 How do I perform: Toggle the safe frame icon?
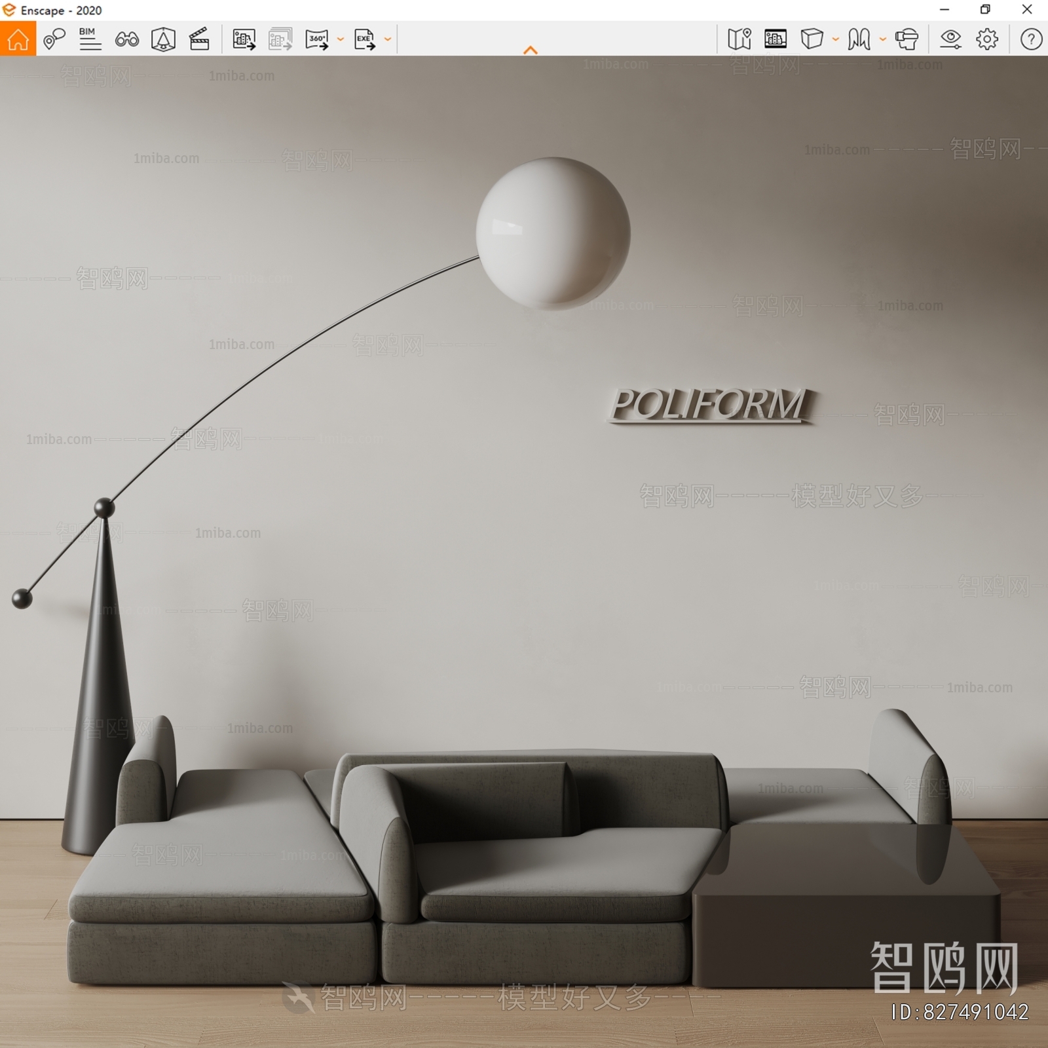click(776, 39)
